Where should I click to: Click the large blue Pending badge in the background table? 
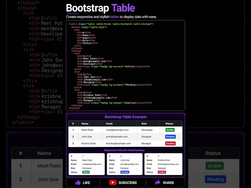(x=215, y=179)
